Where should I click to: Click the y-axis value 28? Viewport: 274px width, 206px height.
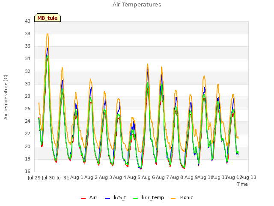[x=27, y=96]
